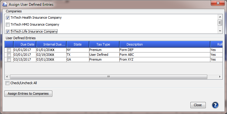Click horizontal scrollbar left arrow
The height and width of the screenshot is (114, 227).
tap(7, 77)
